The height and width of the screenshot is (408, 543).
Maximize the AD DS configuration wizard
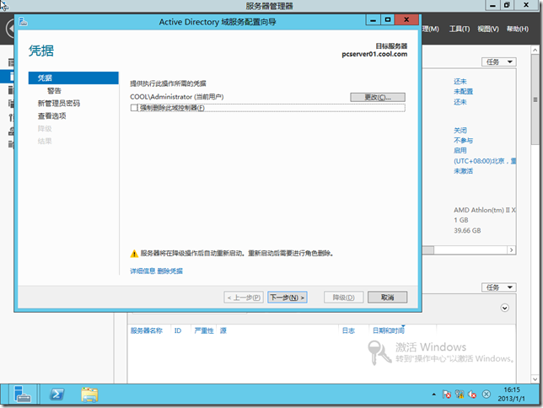(388, 20)
